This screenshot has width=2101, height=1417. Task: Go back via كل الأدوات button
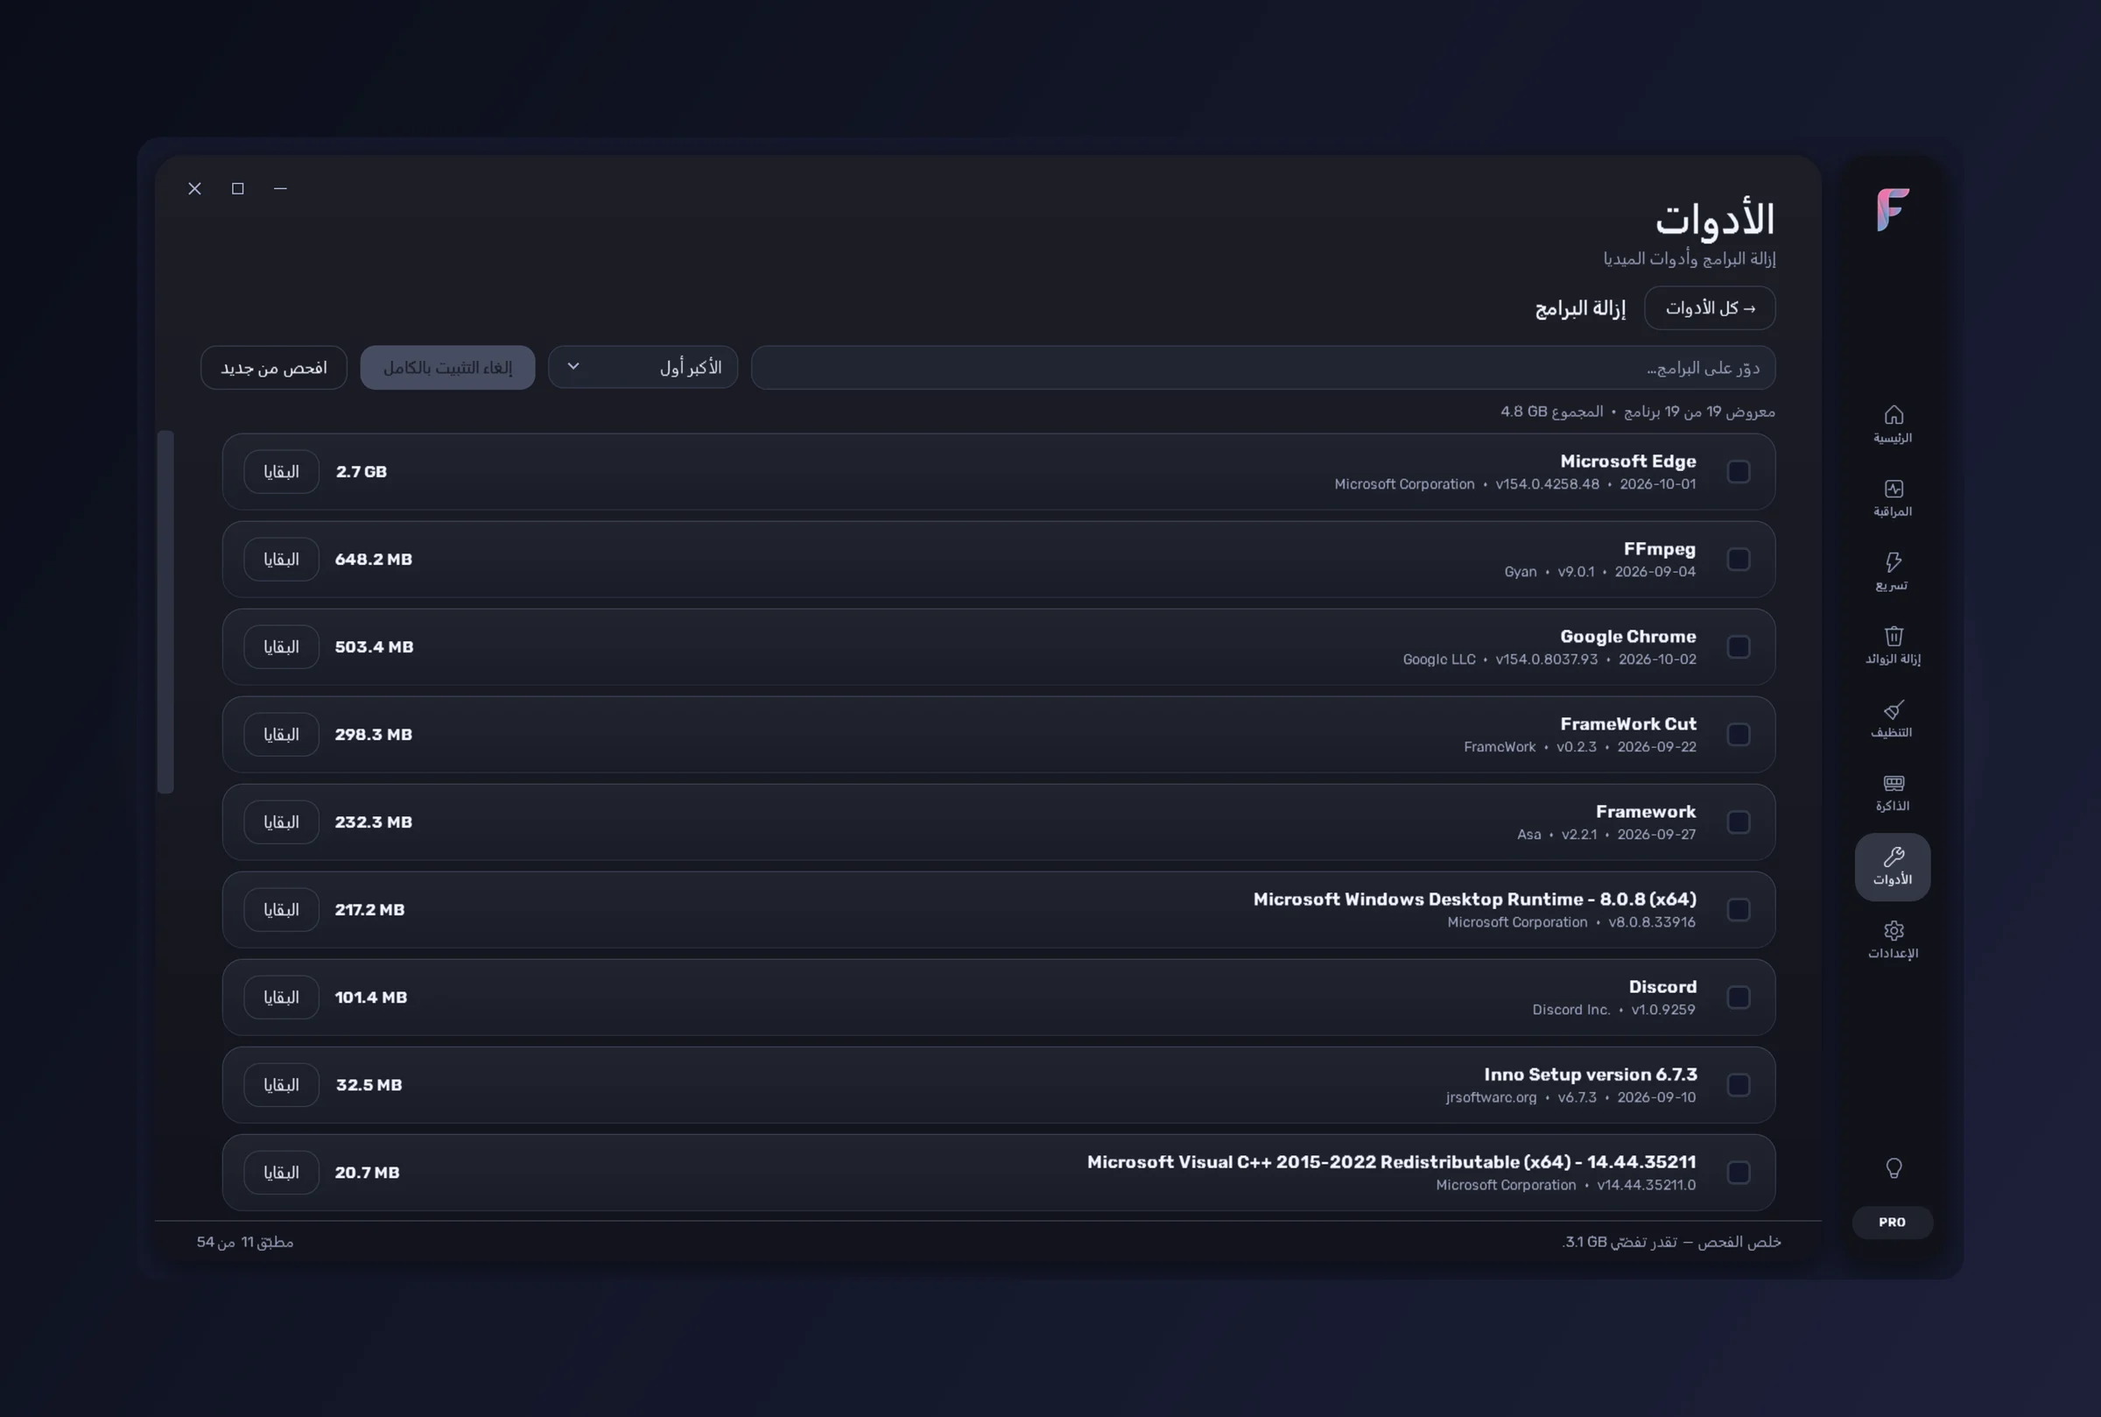1710,308
